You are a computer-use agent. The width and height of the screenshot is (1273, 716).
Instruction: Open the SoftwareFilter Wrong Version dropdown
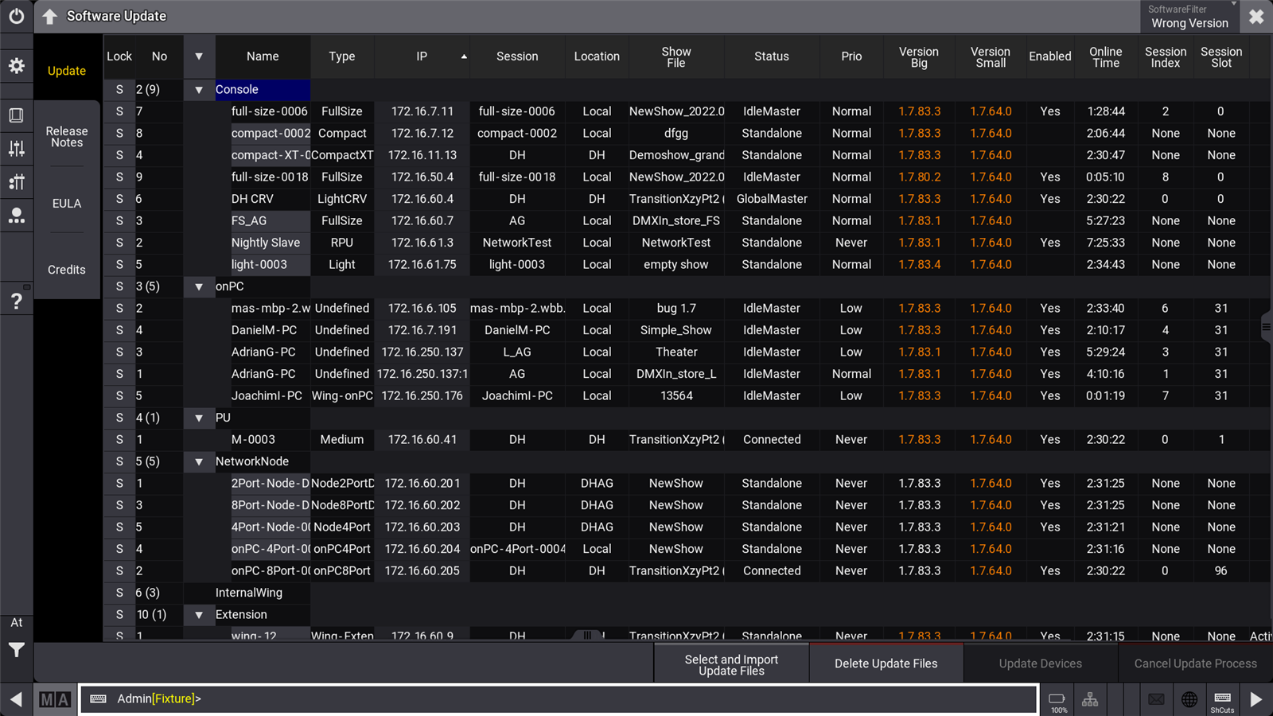[1189, 17]
